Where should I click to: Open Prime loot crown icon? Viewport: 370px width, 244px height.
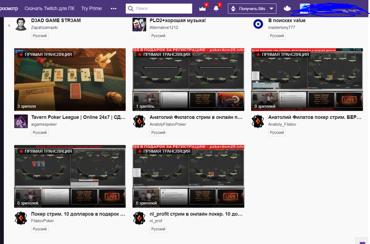point(202,9)
